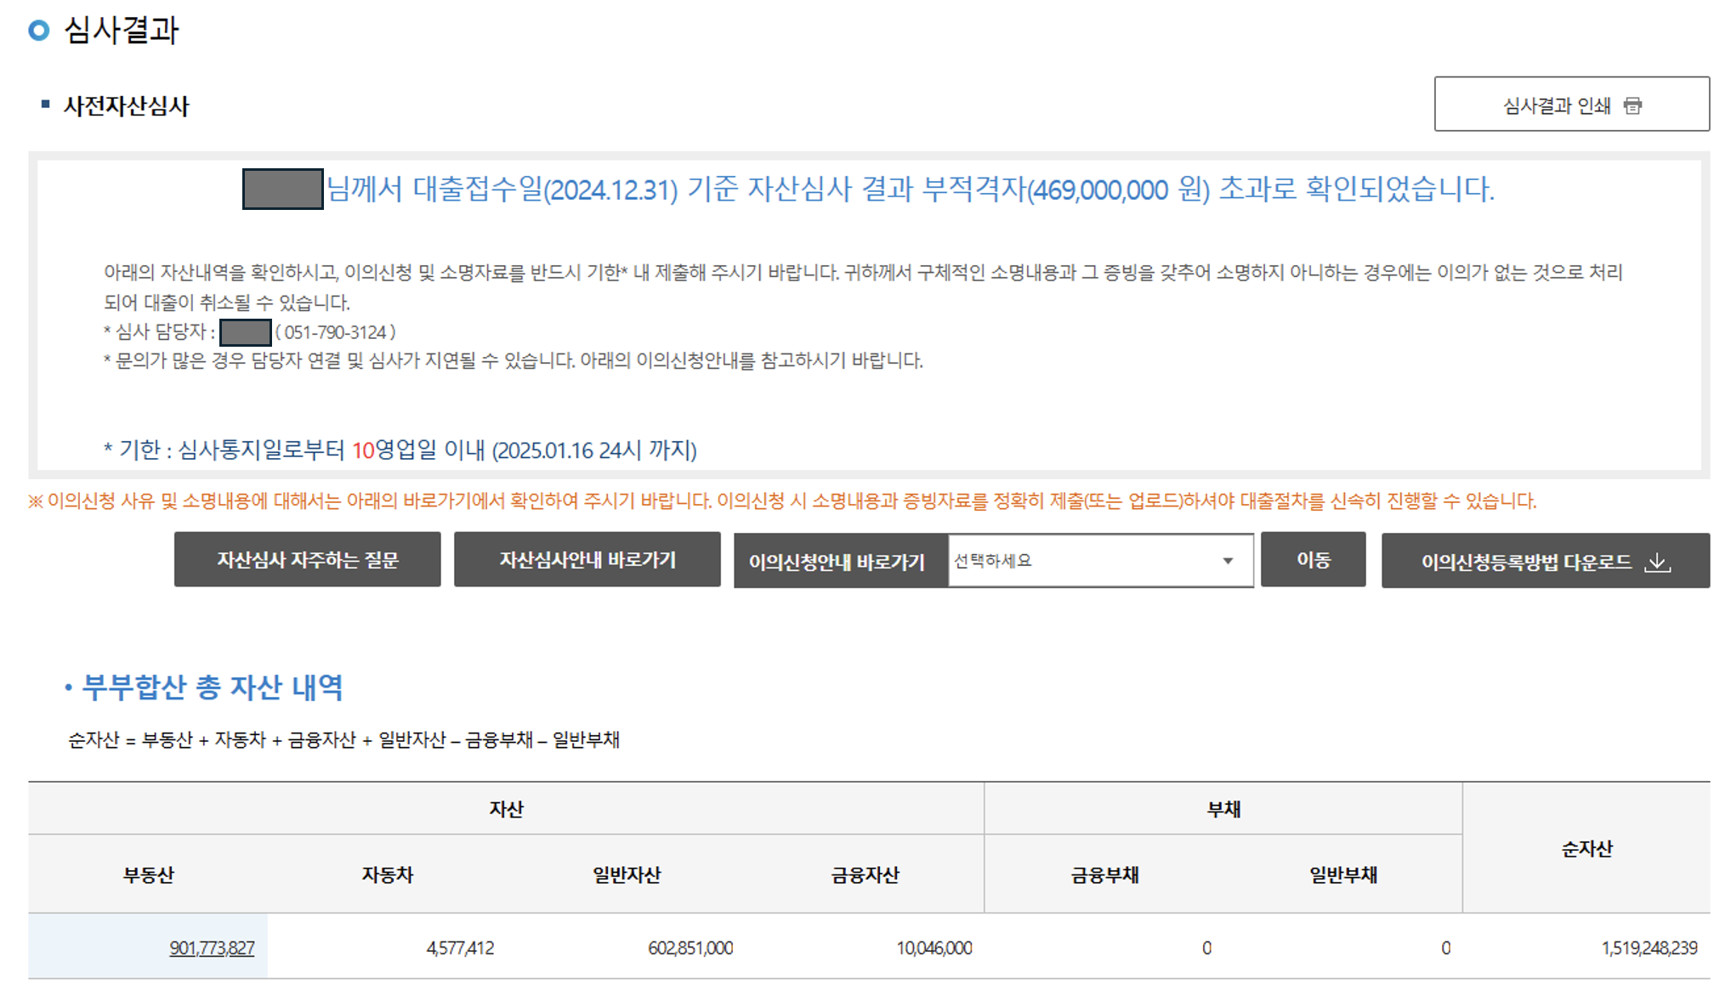Select the 602,851,000 일반자산 value
The height and width of the screenshot is (996, 1731).
(x=690, y=948)
